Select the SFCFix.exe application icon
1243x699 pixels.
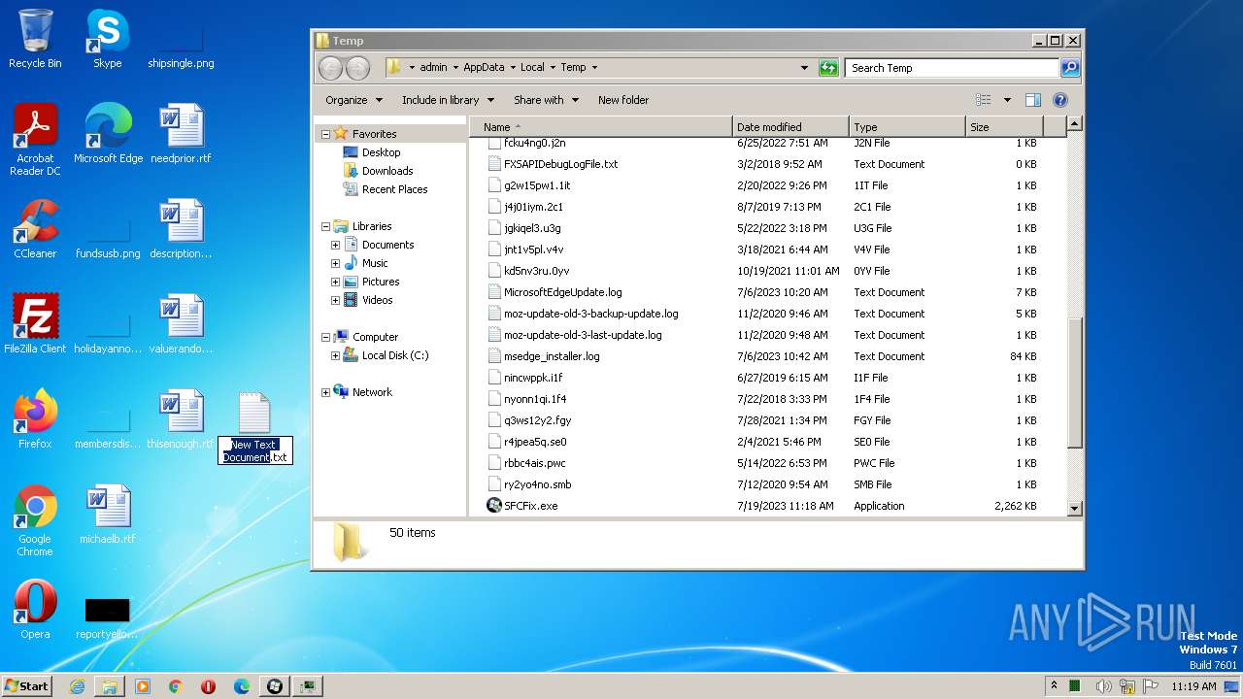tap(494, 506)
